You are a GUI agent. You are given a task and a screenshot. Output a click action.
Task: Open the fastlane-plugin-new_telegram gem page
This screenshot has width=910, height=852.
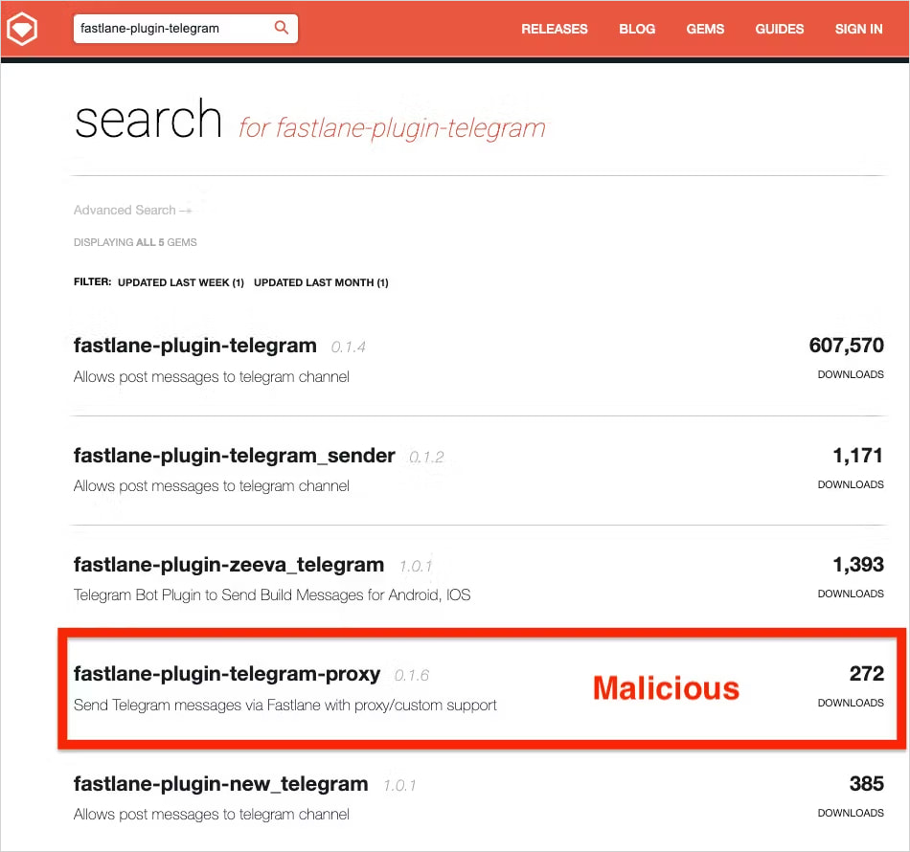tap(221, 783)
